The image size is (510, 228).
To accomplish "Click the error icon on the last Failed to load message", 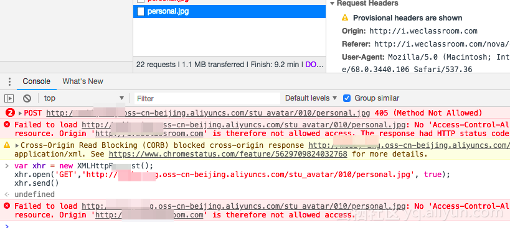I will pyautogui.click(x=7, y=206).
